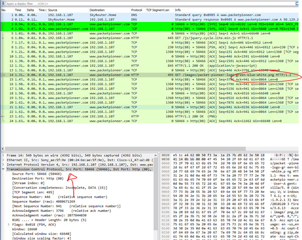302x240 pixels.
Task: Click the Delta column header
Action: point(31,10)
